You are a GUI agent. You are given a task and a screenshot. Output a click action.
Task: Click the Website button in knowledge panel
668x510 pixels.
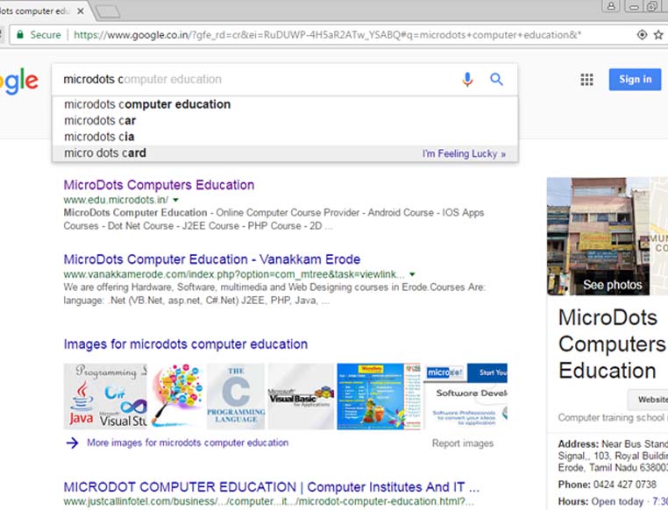[x=648, y=400]
